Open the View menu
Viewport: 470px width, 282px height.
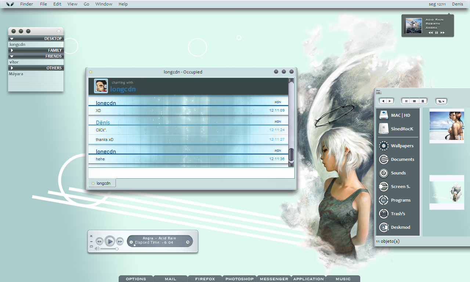tap(72, 4)
